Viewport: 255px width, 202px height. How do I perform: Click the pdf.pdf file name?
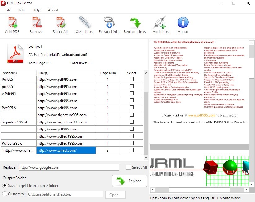(x=35, y=47)
